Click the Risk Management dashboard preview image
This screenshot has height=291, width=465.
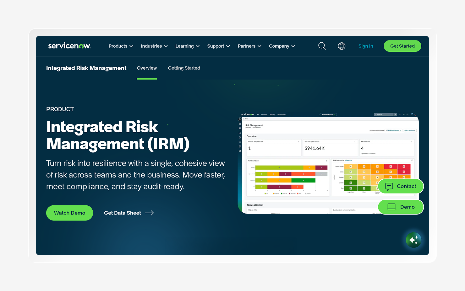(x=328, y=163)
